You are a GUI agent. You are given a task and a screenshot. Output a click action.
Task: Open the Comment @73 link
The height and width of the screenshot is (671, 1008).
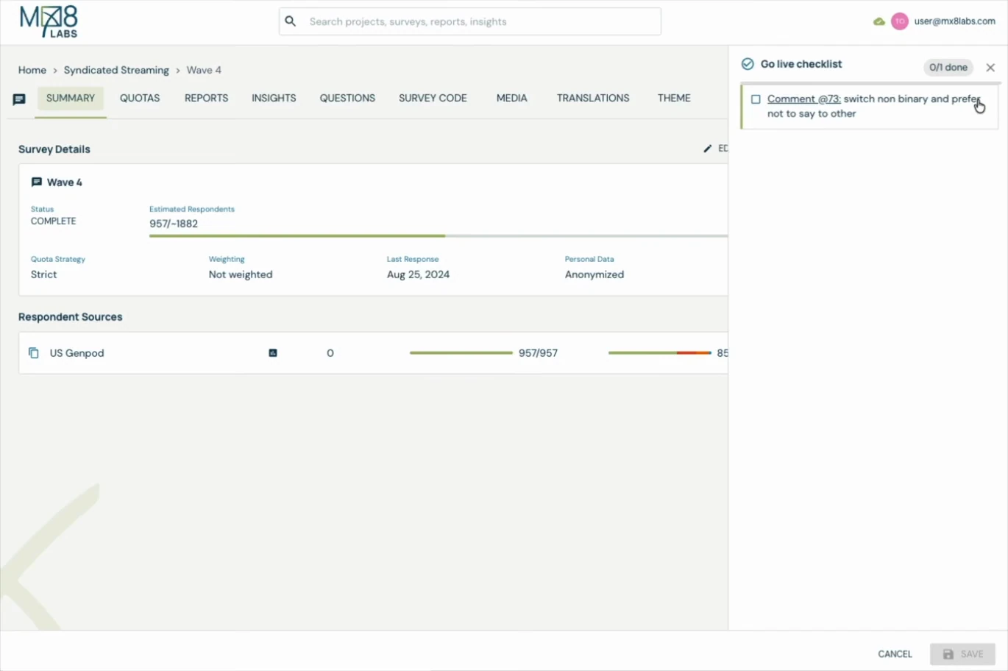tap(803, 99)
